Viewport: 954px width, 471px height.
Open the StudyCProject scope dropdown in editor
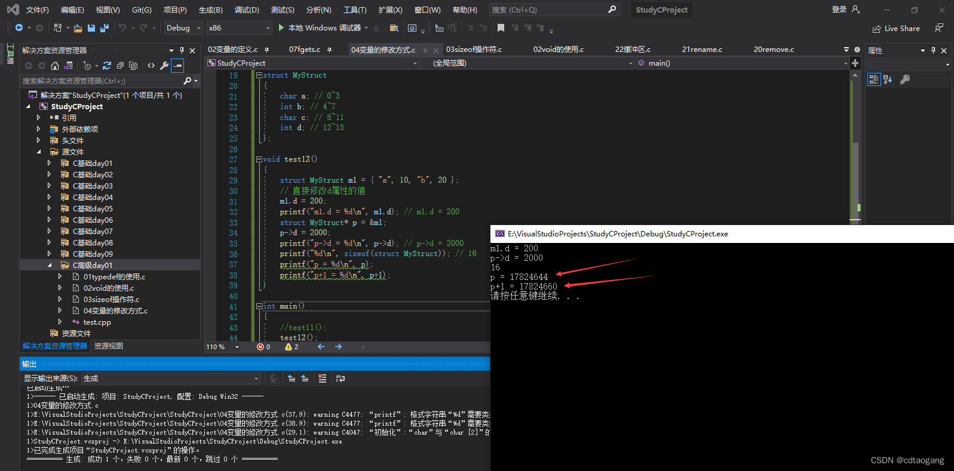[x=312, y=63]
